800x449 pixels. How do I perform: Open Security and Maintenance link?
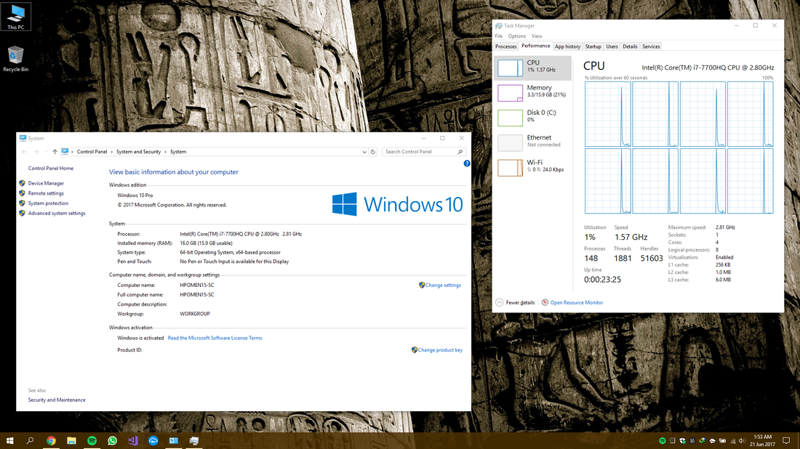57,400
